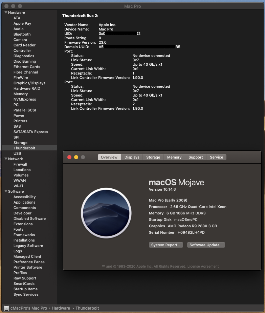
Task: Switch to the Overview tab
Action: click(109, 157)
